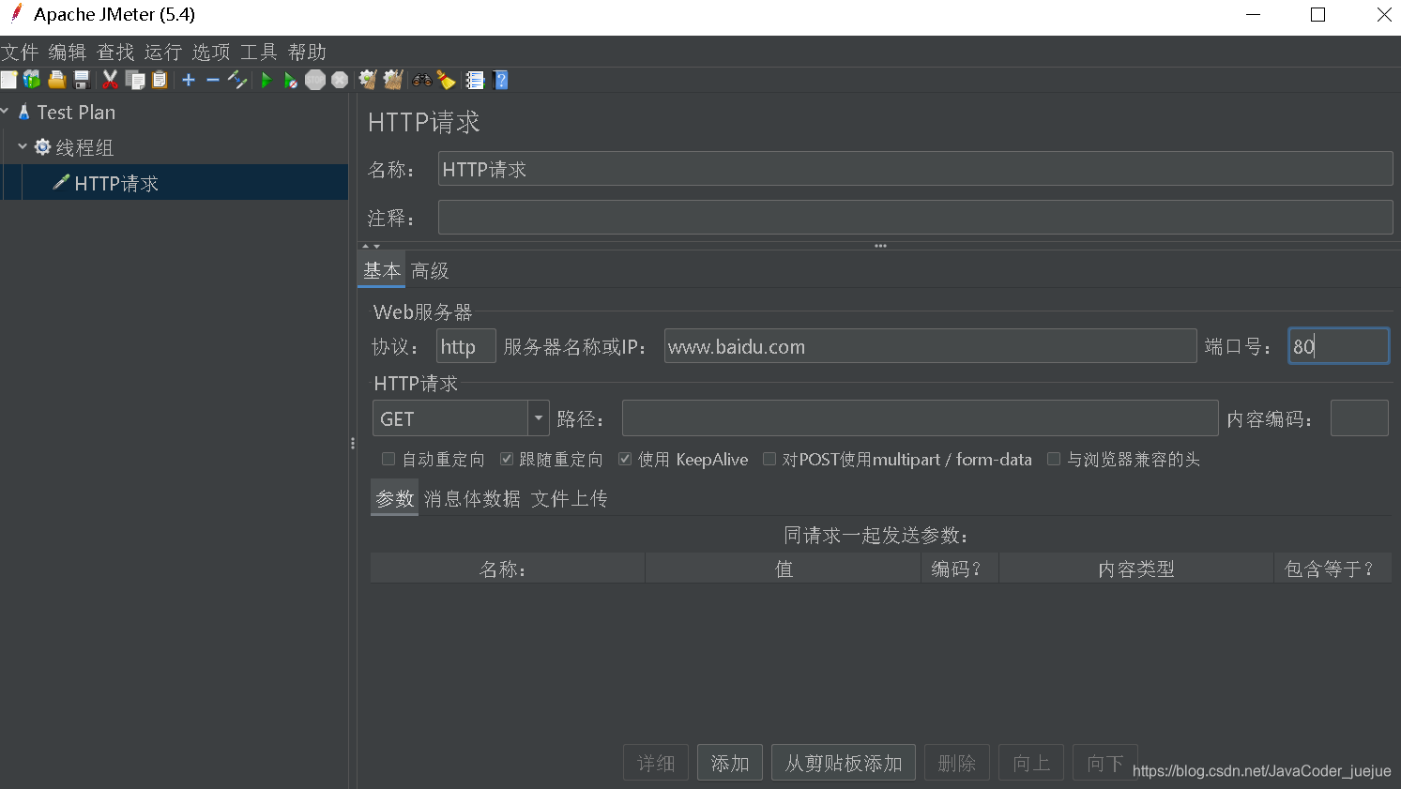Click the Cut scissors icon
The width and height of the screenshot is (1401, 789).
[110, 80]
